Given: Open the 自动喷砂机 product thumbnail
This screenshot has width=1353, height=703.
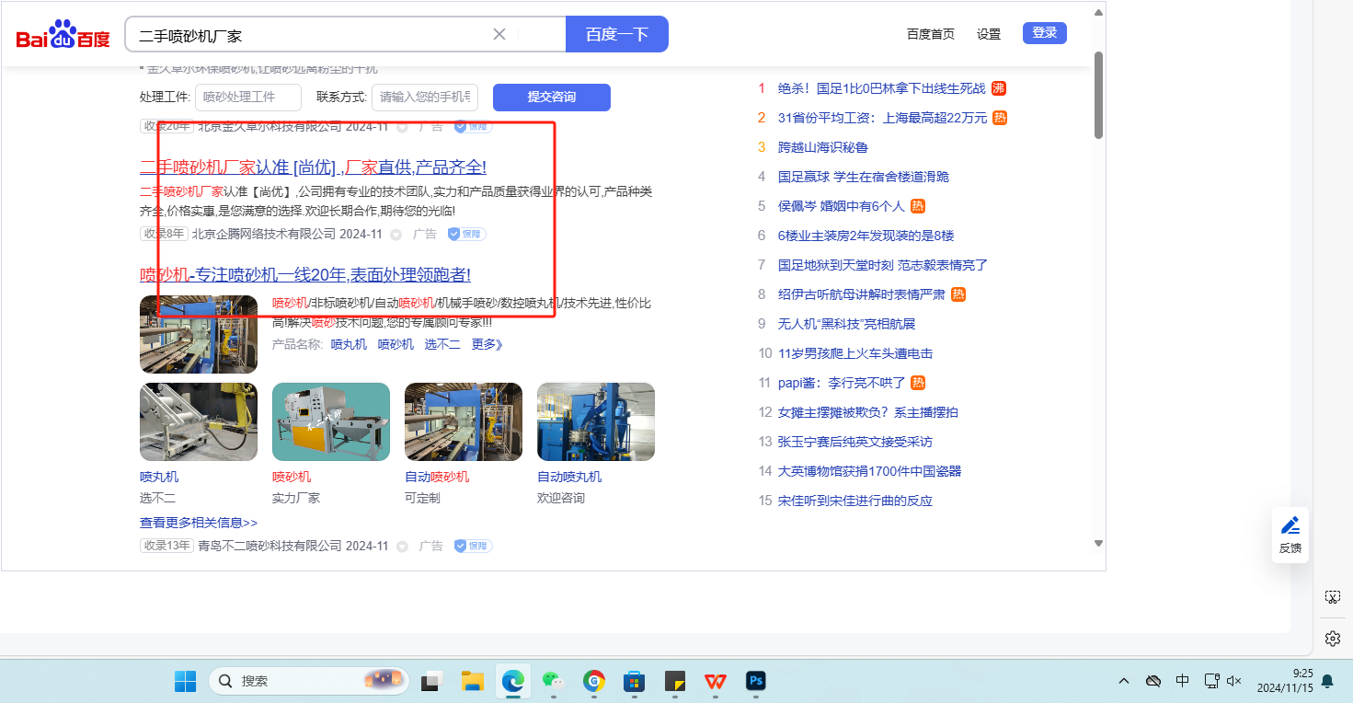Looking at the screenshot, I should (464, 421).
